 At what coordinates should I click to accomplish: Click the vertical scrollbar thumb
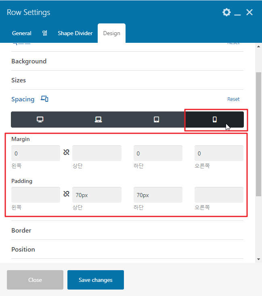pos(258,134)
